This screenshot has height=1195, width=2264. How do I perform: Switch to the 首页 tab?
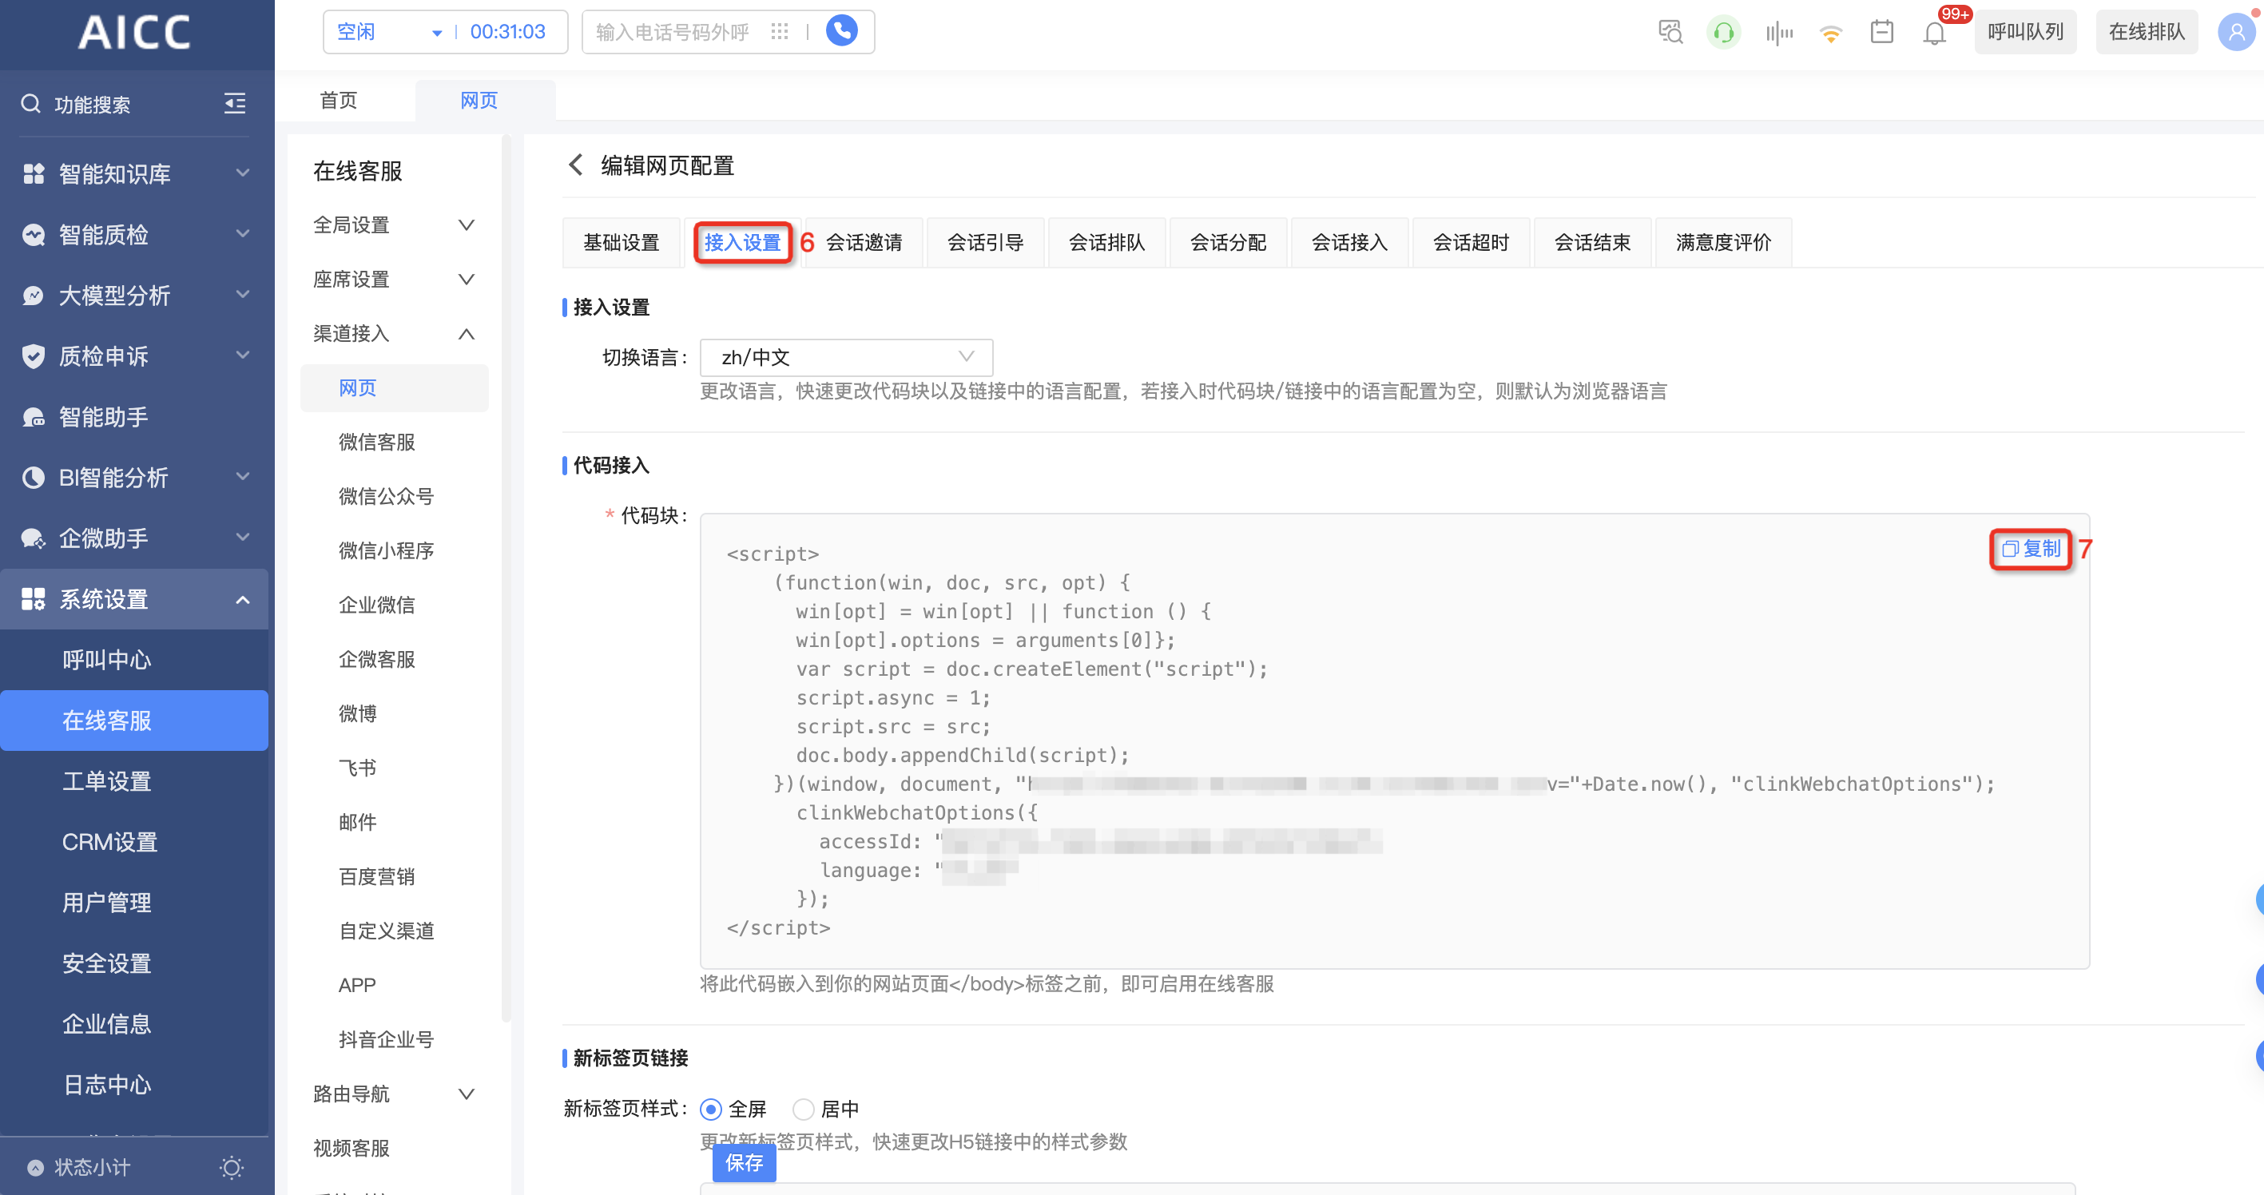[x=339, y=100]
